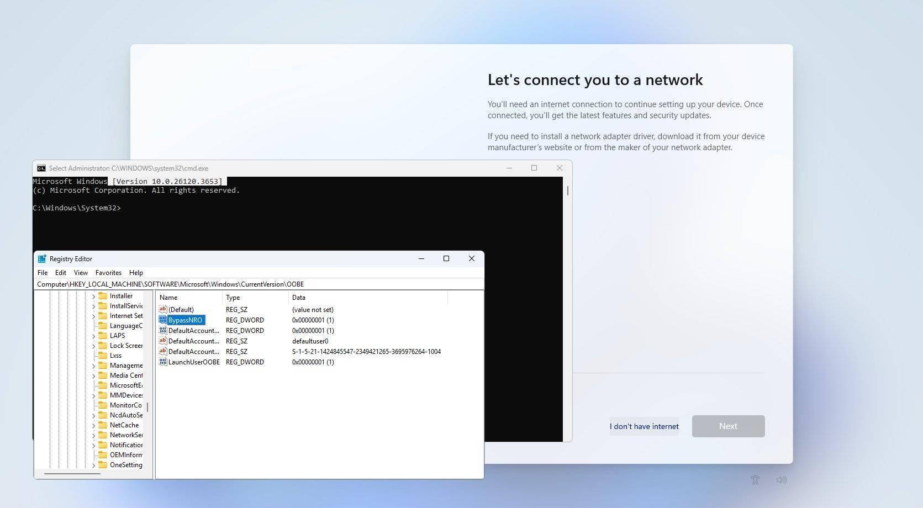Open the Favorites menu
This screenshot has width=923, height=508.
pos(108,272)
